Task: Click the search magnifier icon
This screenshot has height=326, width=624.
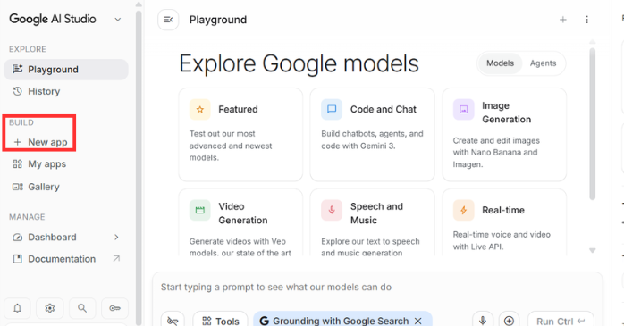Action: tap(82, 308)
